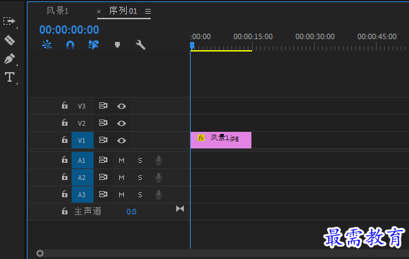Toggle sync lock on A2
Viewport: 409px width, 259px height.
tap(103, 177)
